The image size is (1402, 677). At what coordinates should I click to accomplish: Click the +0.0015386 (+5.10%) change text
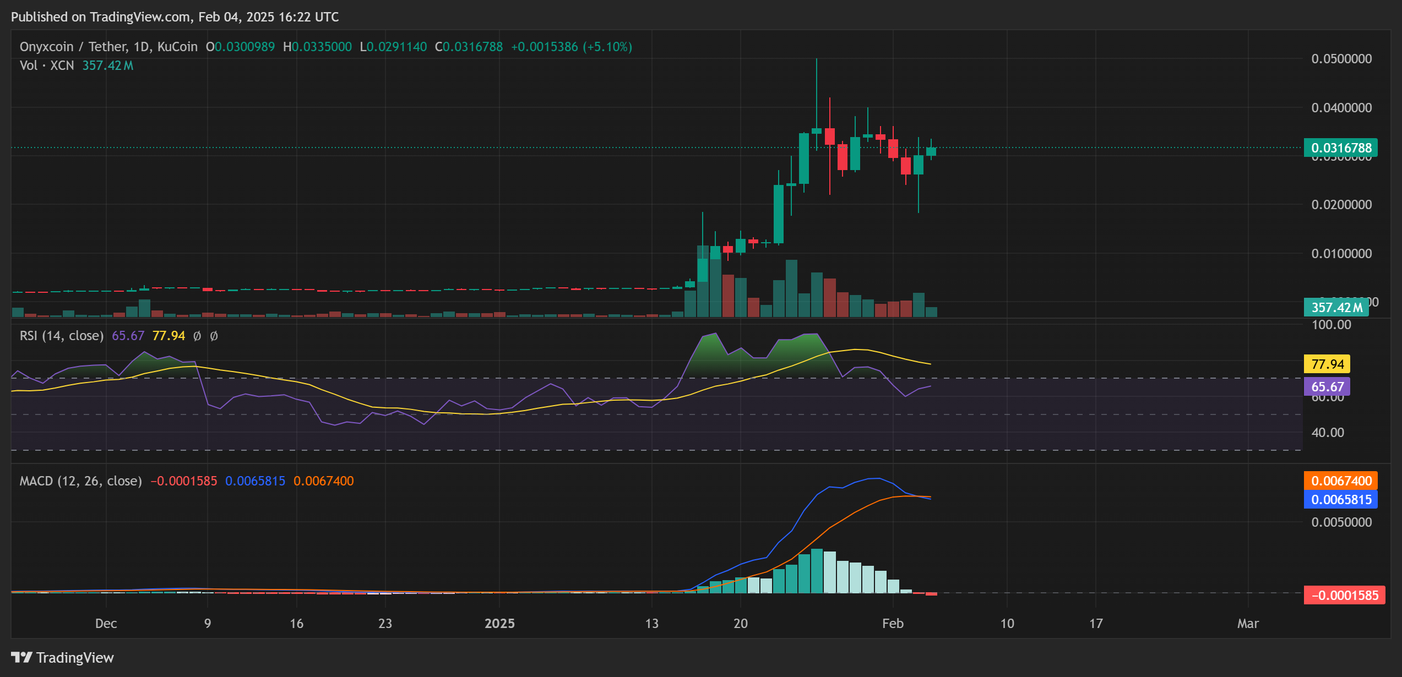(x=572, y=47)
